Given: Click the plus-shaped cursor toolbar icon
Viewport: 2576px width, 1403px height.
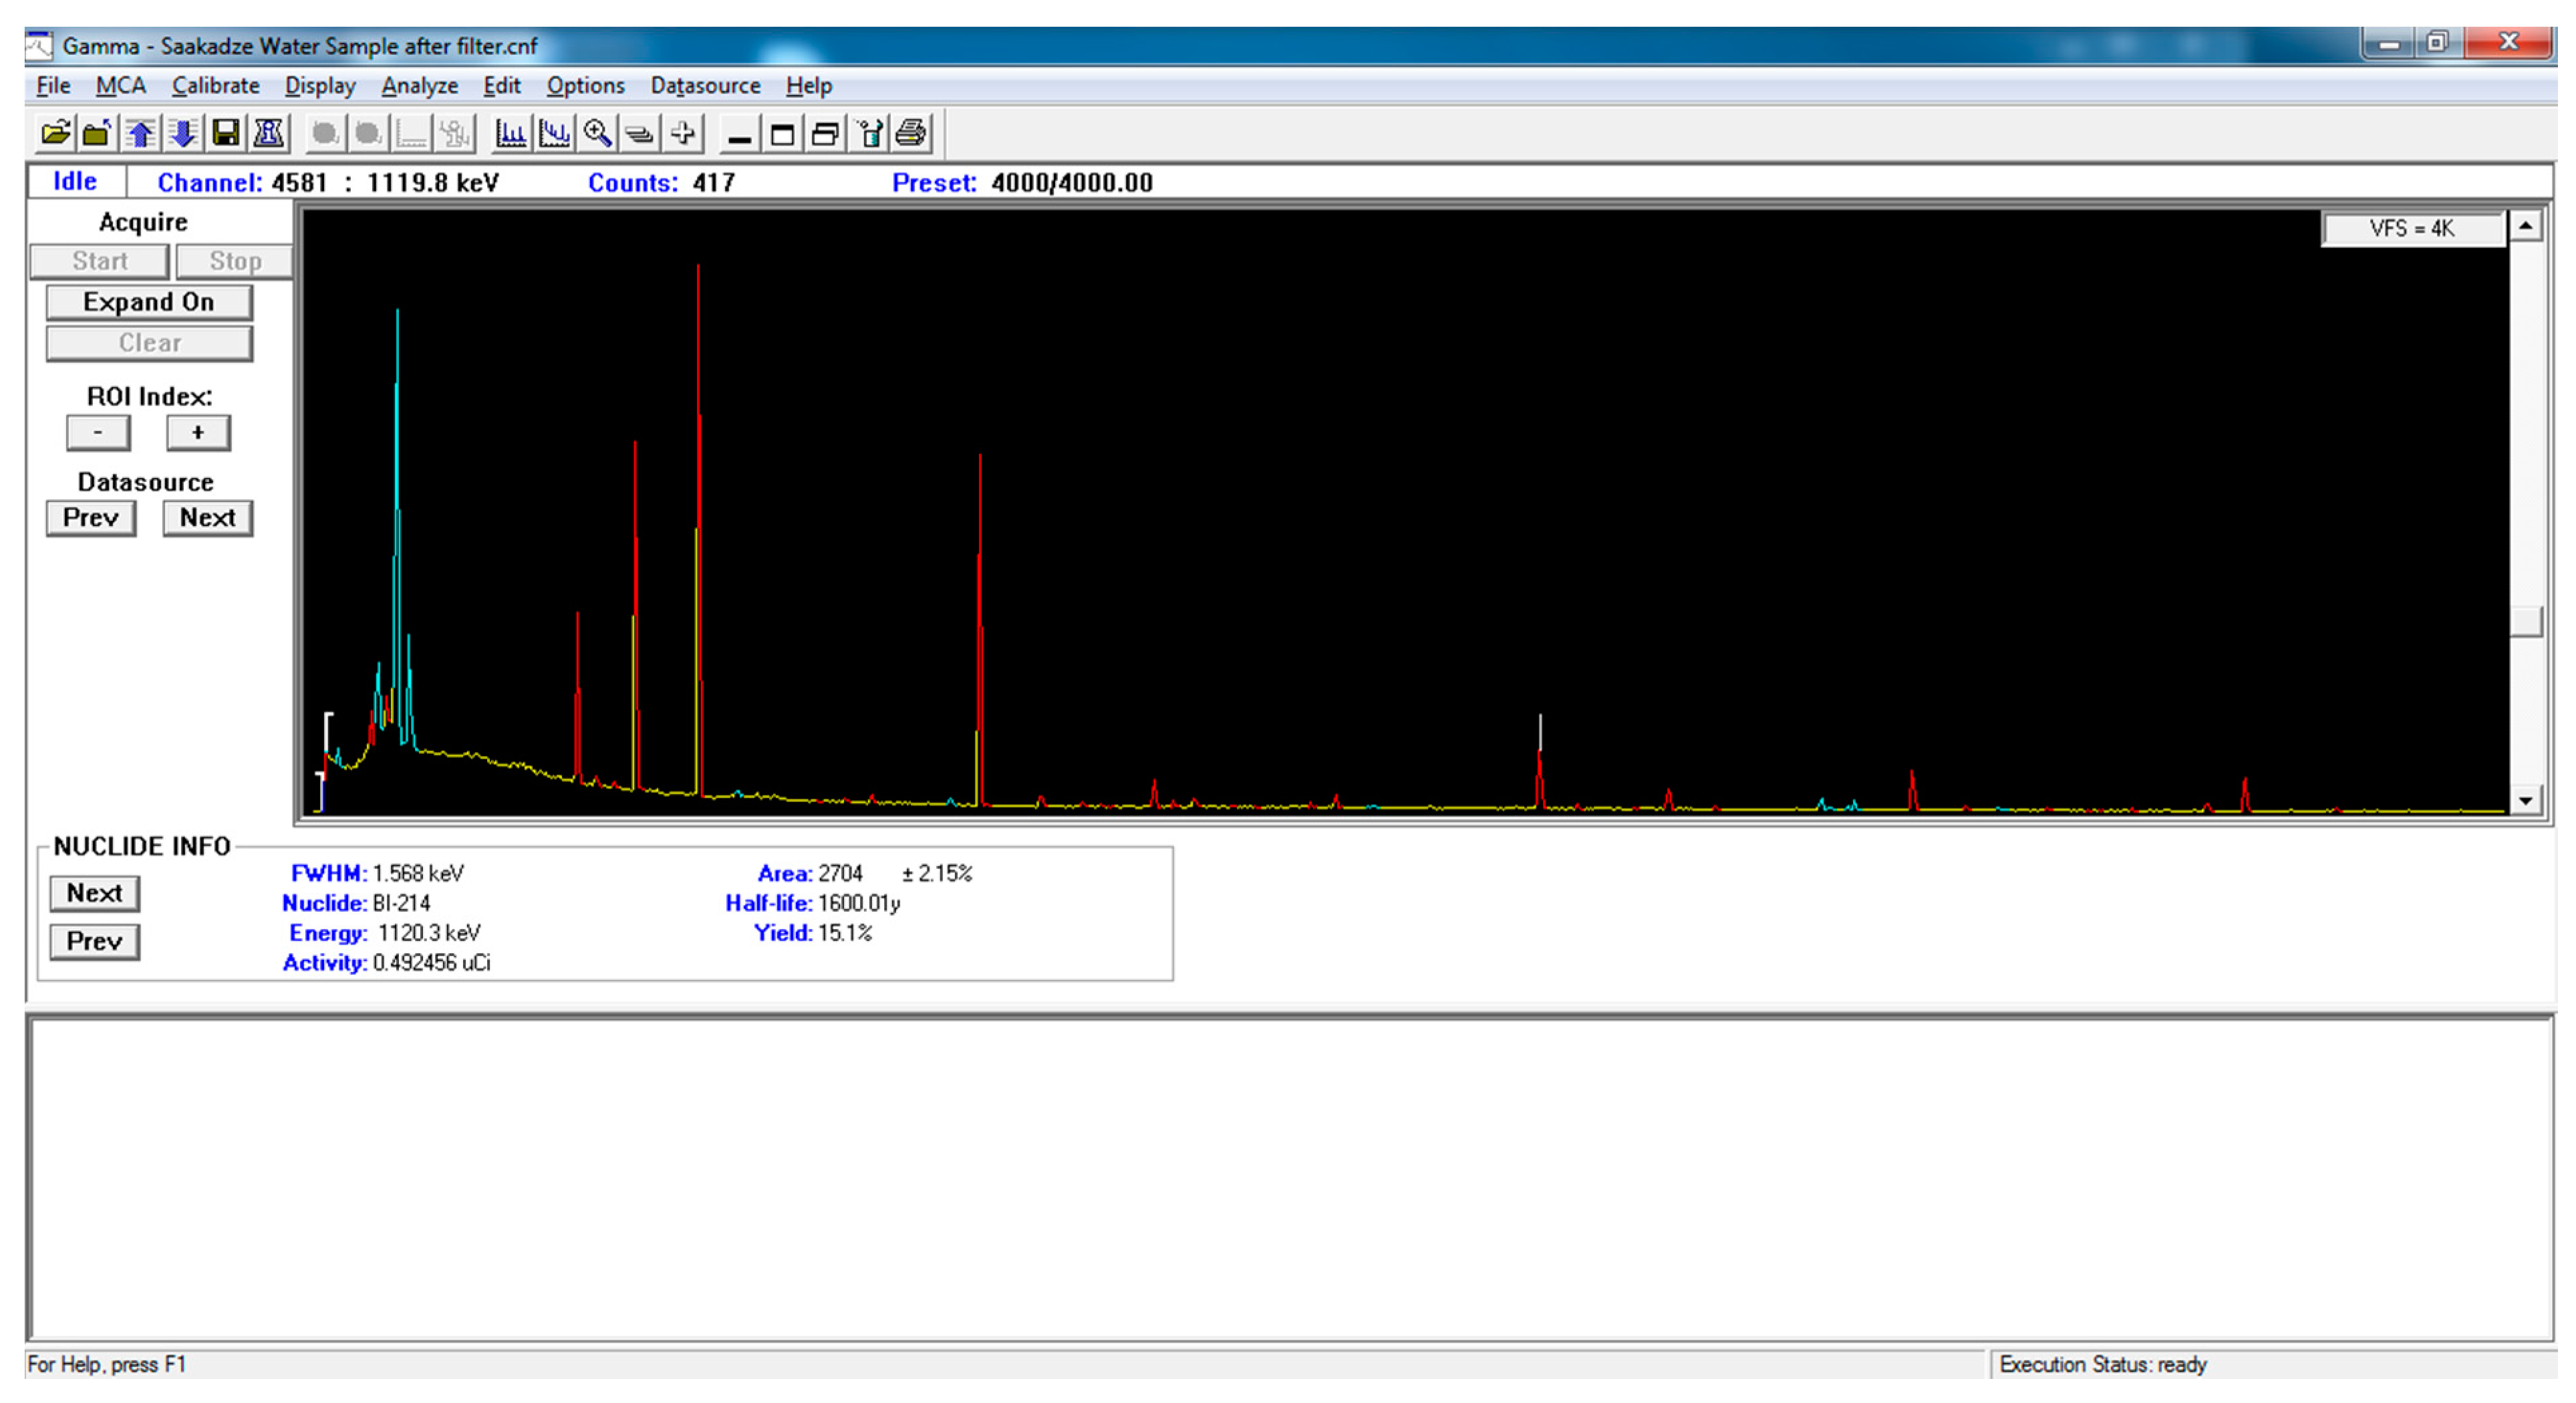Looking at the screenshot, I should tap(683, 133).
